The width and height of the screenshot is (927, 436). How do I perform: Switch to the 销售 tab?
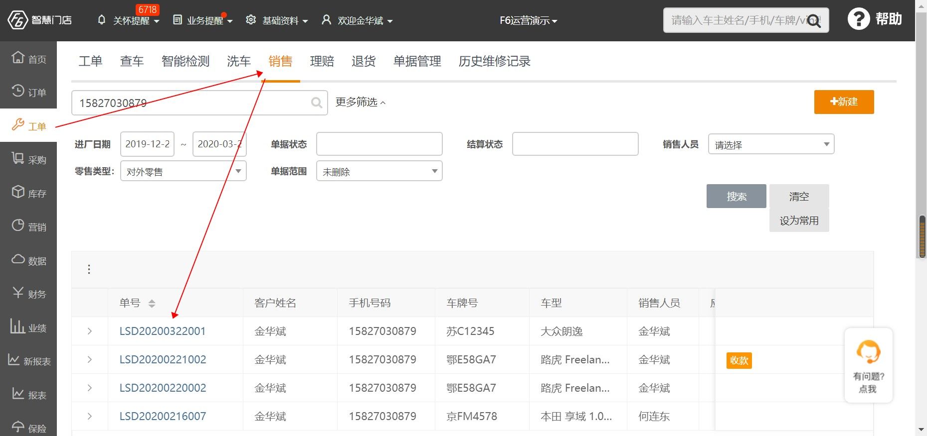[x=280, y=61]
